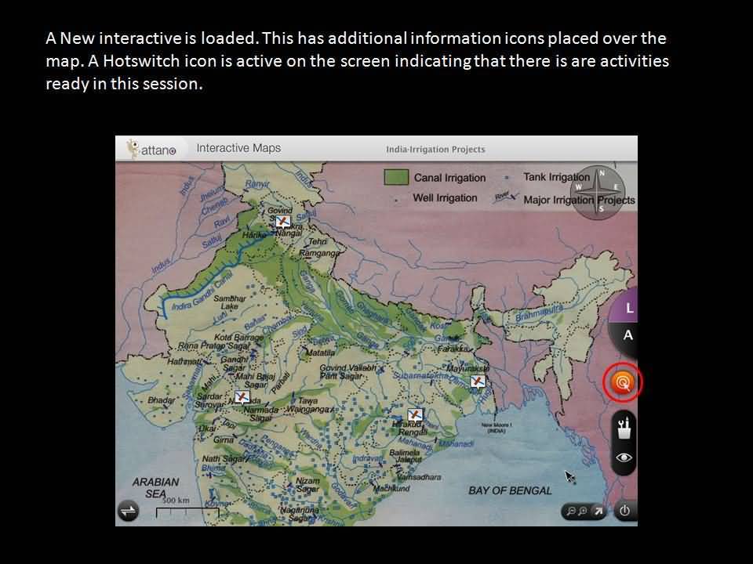Toggle the eye visibility icon
Viewport: 753px width, 564px height.
click(624, 457)
